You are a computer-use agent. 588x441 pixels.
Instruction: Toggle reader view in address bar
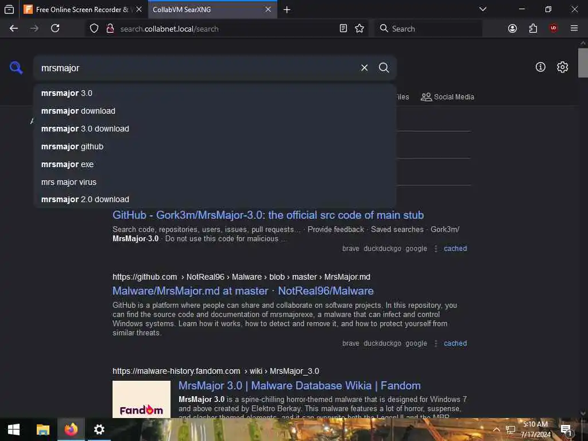(343, 29)
